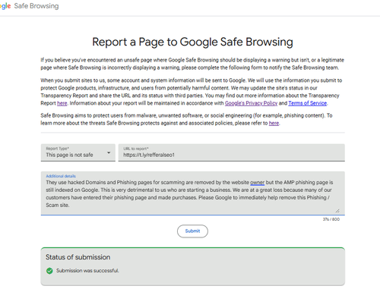Click the 376 / 800 character counter
The width and height of the screenshot is (380, 308).
331,219
